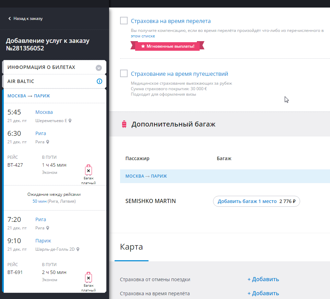Click location pin next to Шереметьево E
Image resolution: width=330 pixels, height=299 pixels.
click(x=70, y=121)
